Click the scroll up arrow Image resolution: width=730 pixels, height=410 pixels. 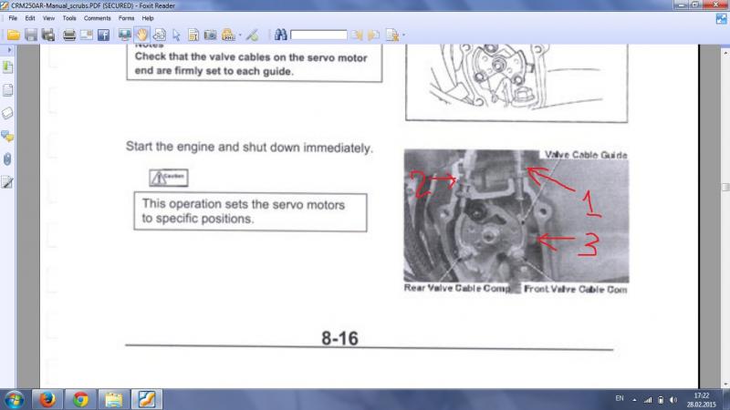pyautogui.click(x=725, y=53)
